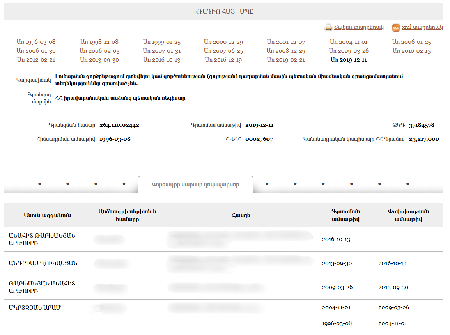The image size is (450, 335).
Task: Click the ԱՆԴՐԻԱՍ ՂՈՒԿԱՍՅԱՆ table row
Action: point(43,263)
